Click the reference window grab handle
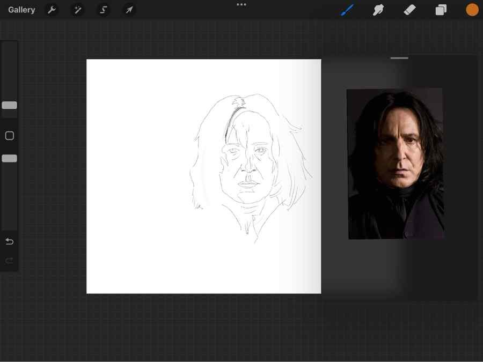The image size is (483, 362). pyautogui.click(x=399, y=58)
